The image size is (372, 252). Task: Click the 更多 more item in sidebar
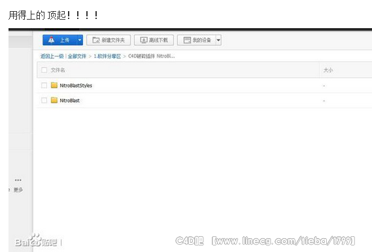(18, 190)
